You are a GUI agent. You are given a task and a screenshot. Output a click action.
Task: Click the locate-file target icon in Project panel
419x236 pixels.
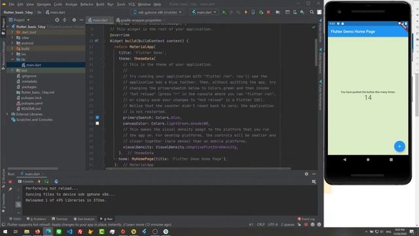[x=57, y=20]
